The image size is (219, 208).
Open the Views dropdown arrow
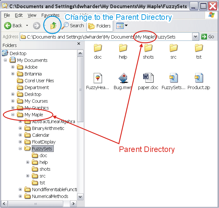126,25
